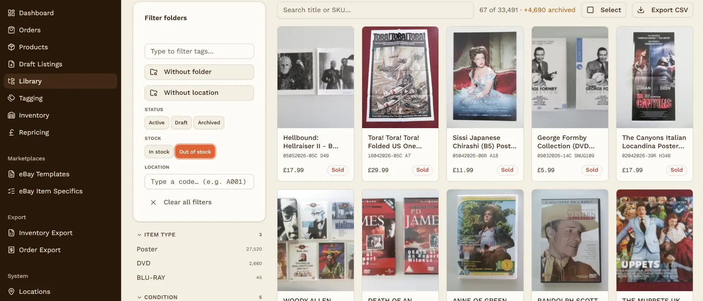Image resolution: width=703 pixels, height=301 pixels.
Task: Open the Death of an Expert Witness thumbnail
Action: pyautogui.click(x=400, y=240)
